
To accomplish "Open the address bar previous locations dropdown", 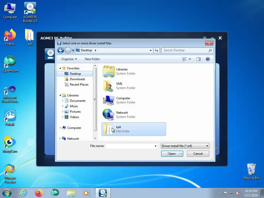I will [x=151, y=50].
